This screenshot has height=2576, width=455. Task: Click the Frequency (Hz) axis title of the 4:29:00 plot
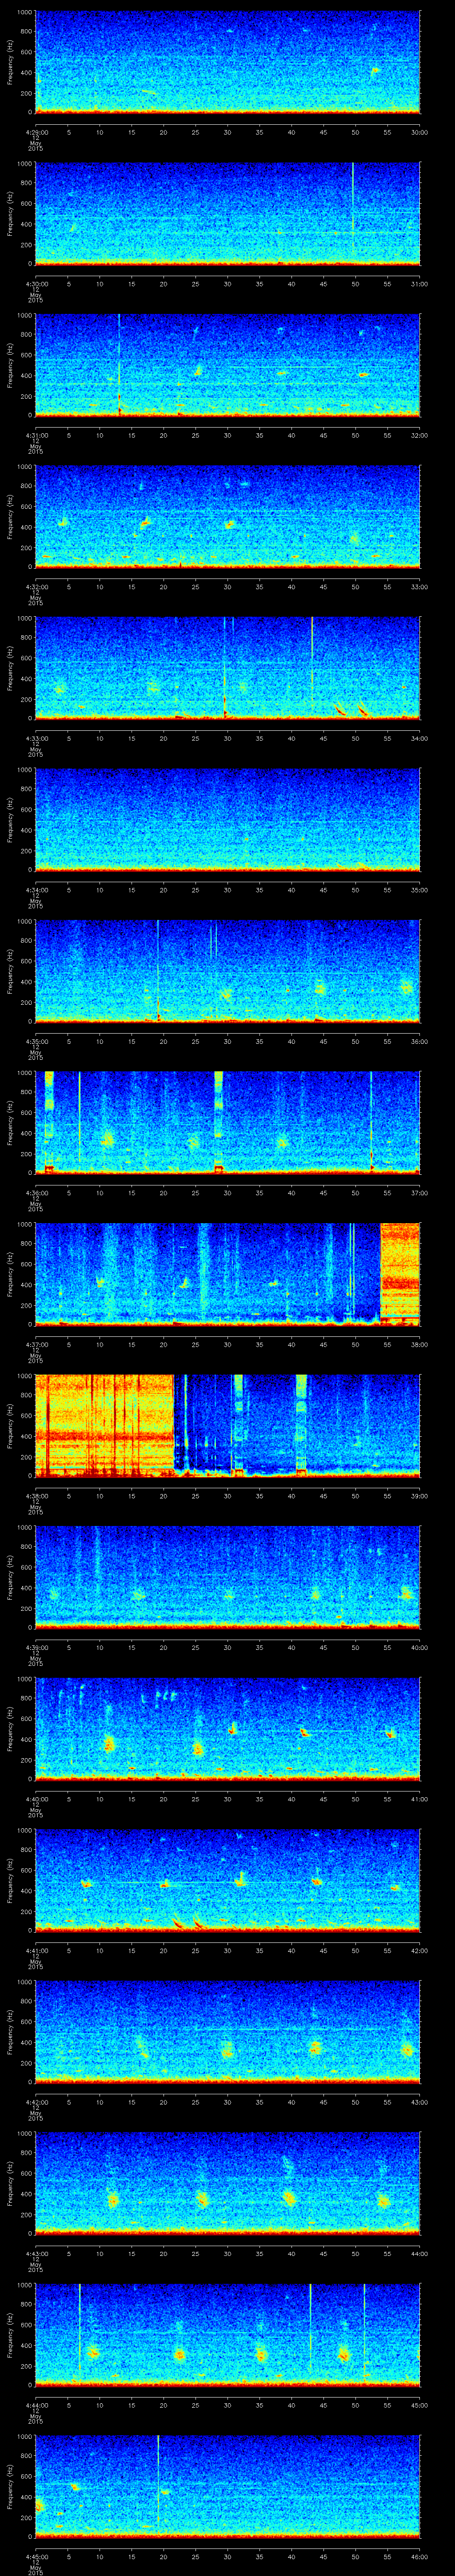(x=10, y=62)
